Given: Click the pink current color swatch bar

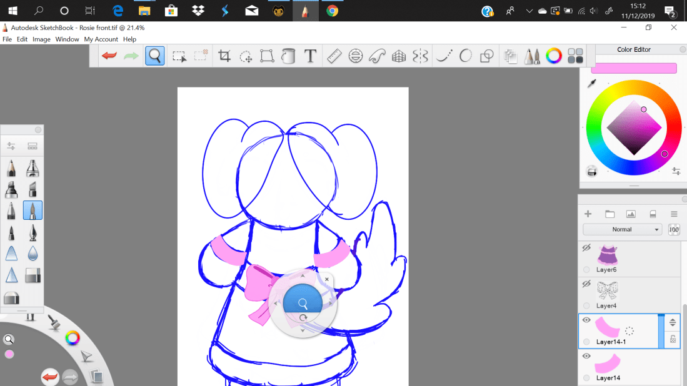Looking at the screenshot, I should point(633,68).
